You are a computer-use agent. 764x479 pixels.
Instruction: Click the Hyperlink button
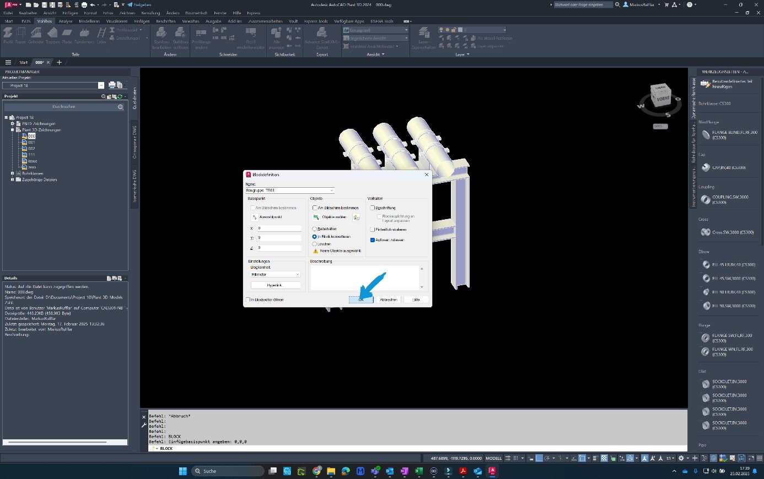pyautogui.click(x=276, y=285)
